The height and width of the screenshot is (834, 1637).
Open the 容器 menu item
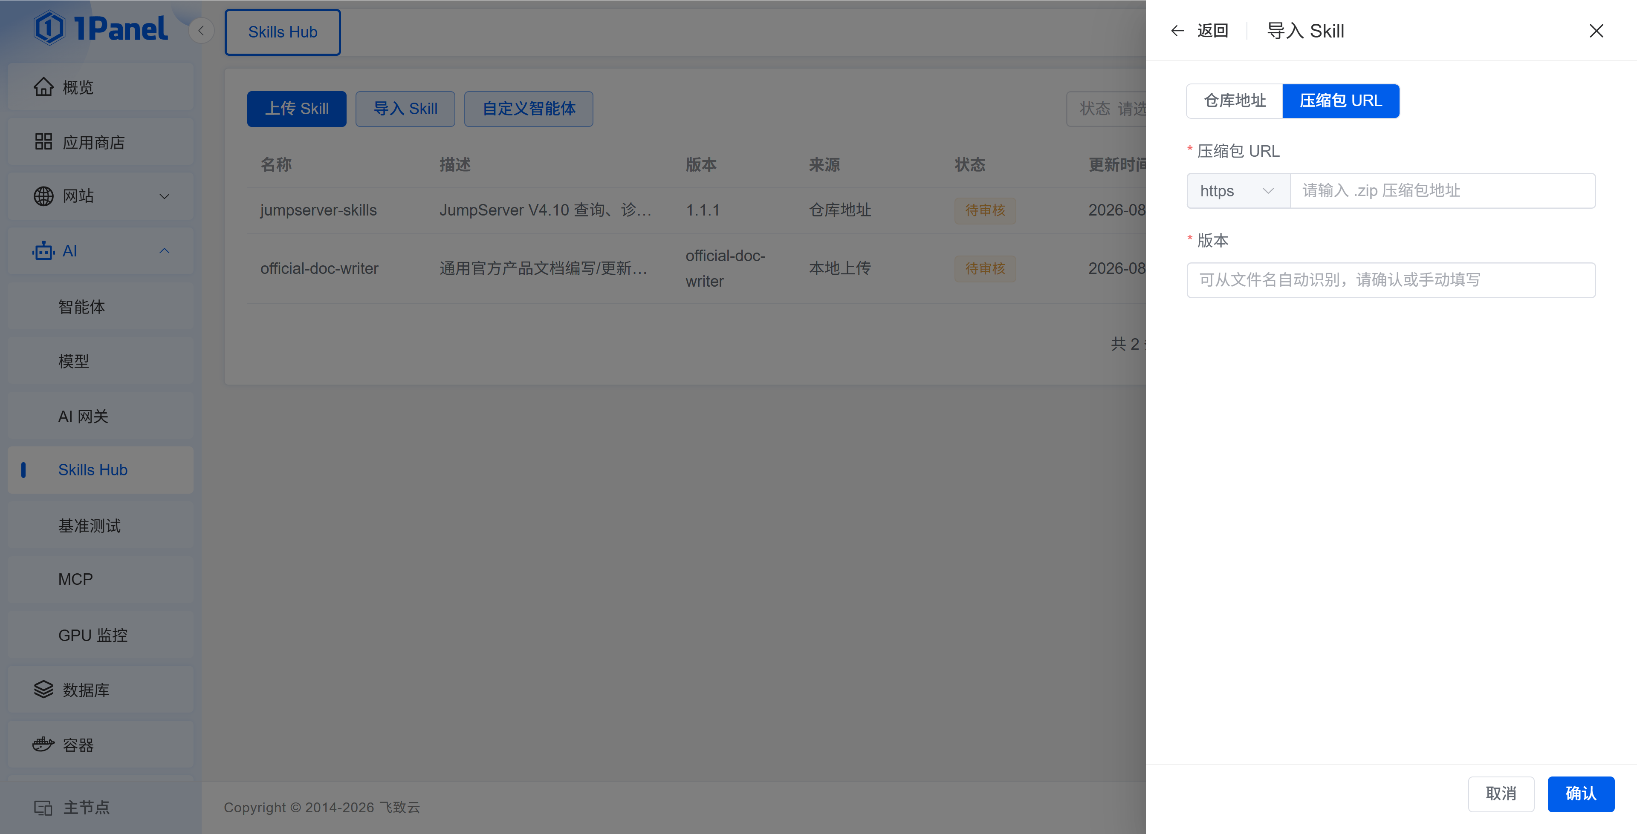pos(101,745)
